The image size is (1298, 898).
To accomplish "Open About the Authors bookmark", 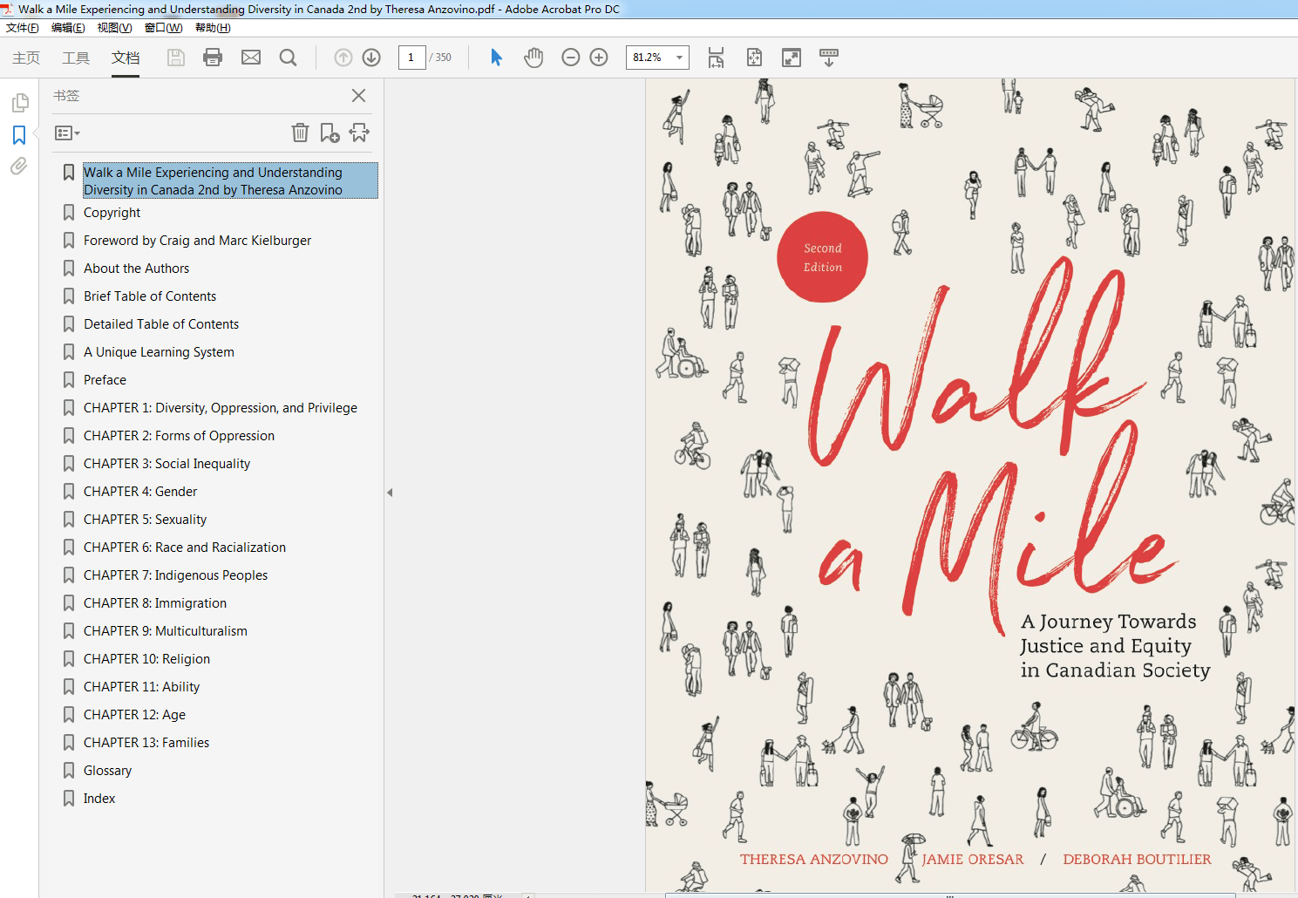I will tap(136, 269).
